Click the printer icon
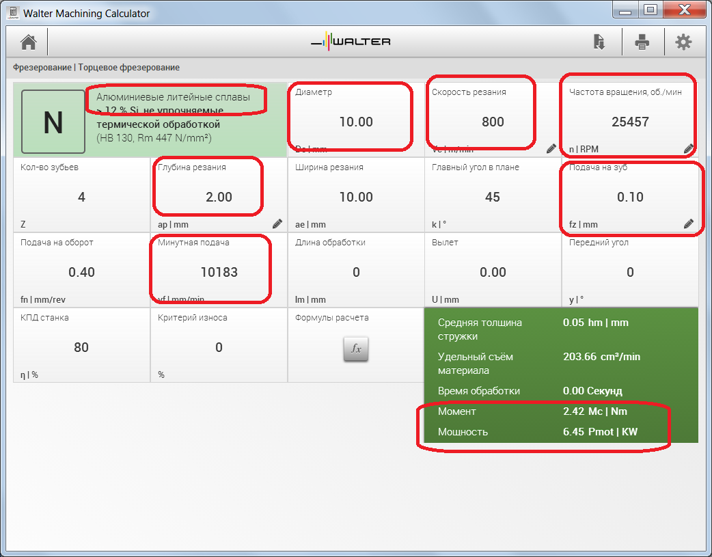Screen dimensions: 712x557 point(642,42)
